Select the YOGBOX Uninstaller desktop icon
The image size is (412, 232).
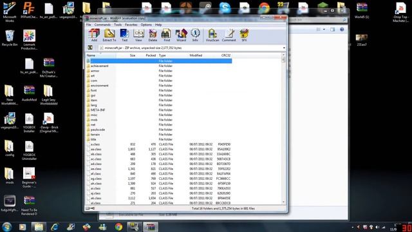(29, 150)
